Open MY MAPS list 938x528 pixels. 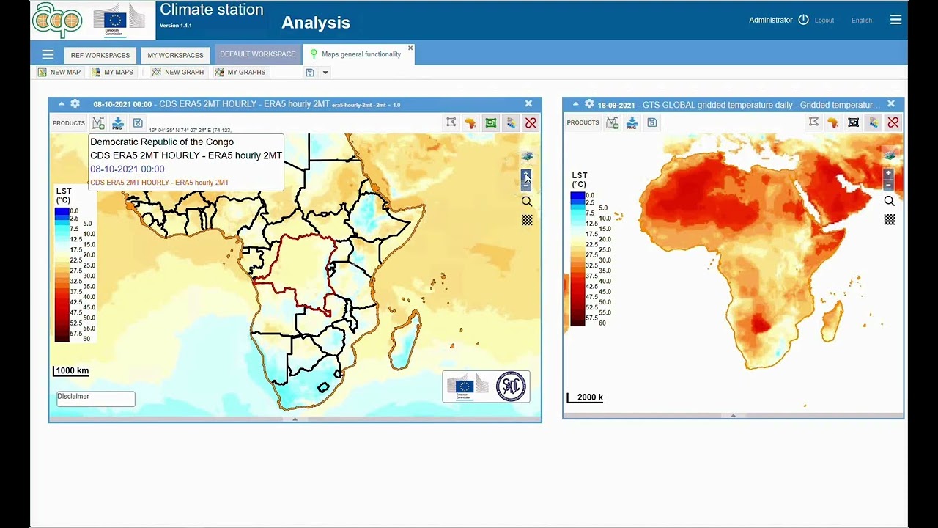pos(112,72)
